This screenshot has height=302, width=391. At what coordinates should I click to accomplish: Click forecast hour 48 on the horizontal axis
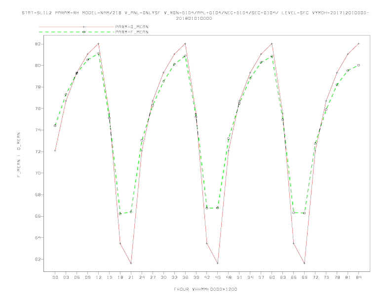tap(229, 277)
